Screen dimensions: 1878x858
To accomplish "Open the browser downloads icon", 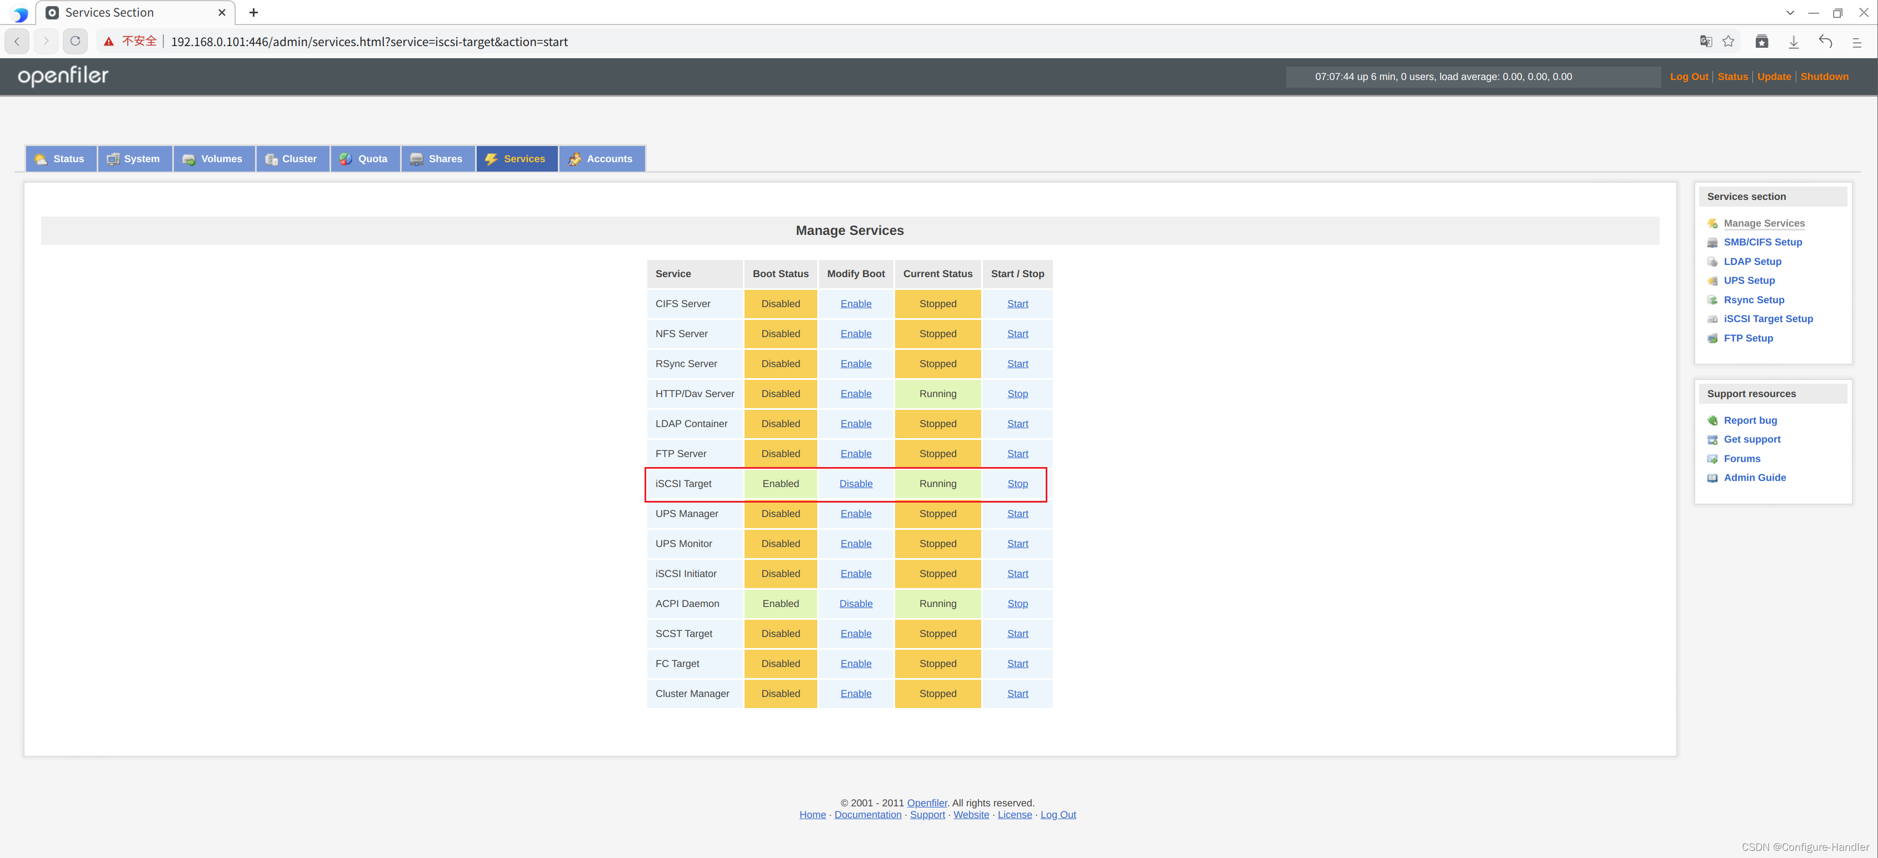I will pos(1794,42).
